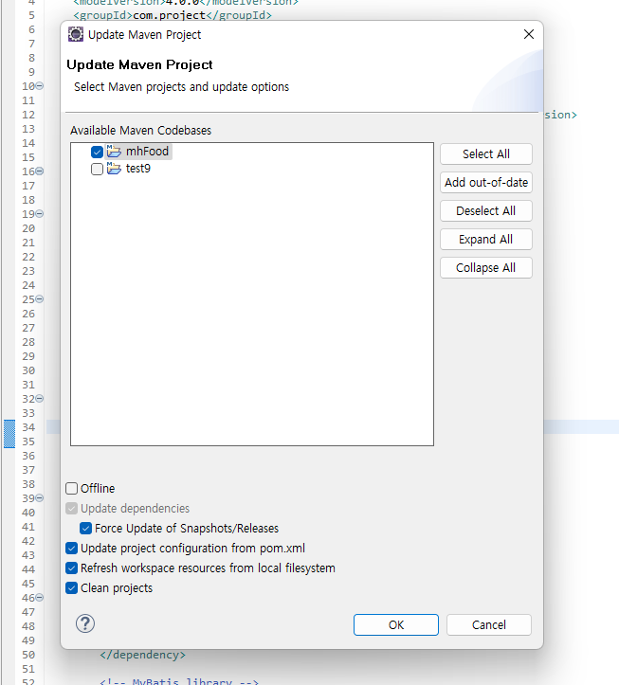Viewport: 619px width, 685px height.
Task: Click the closing dependency tag in the editor
Action: point(142,655)
